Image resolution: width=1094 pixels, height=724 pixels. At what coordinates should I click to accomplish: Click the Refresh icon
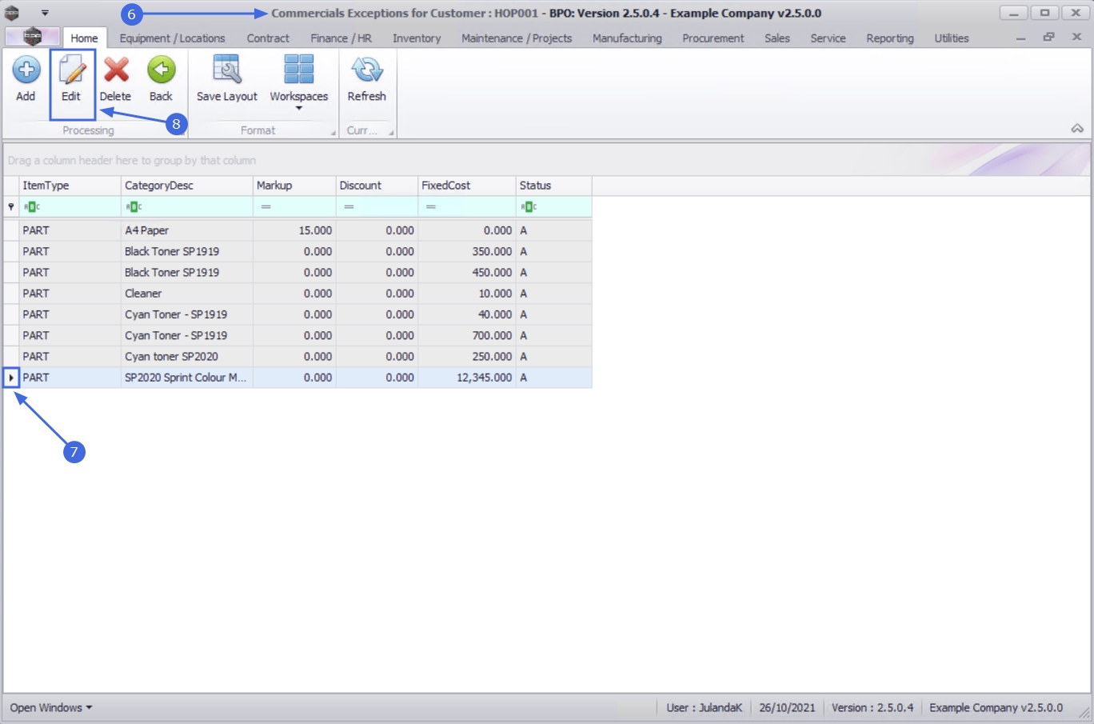tap(366, 70)
